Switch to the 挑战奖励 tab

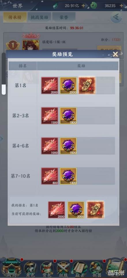[x=39, y=17]
